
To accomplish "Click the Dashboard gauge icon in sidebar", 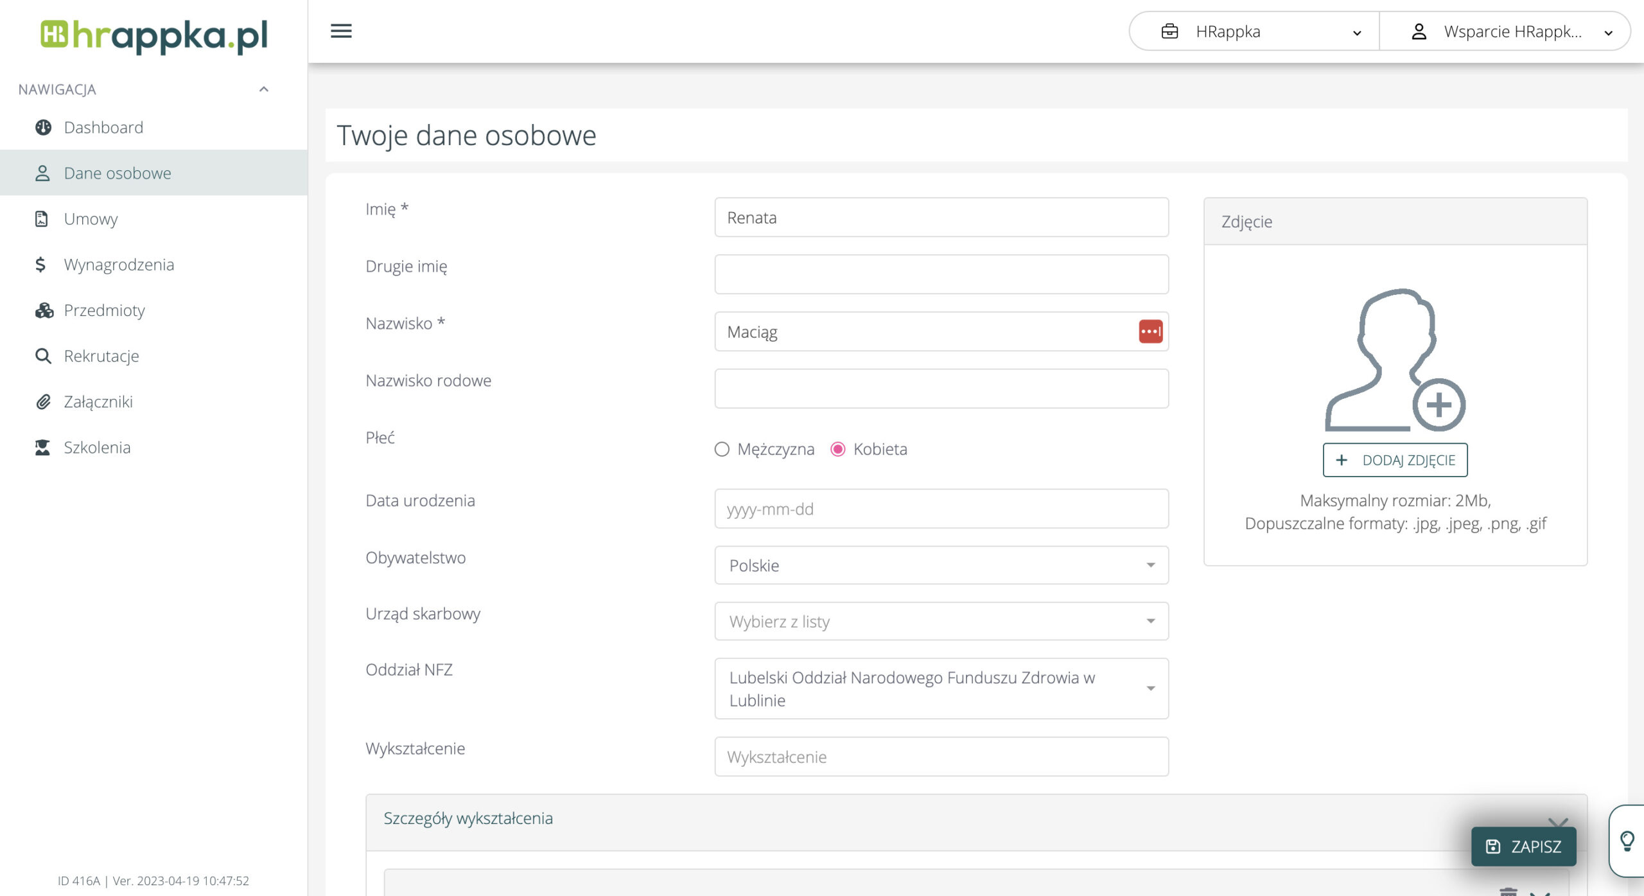I will 43,127.
